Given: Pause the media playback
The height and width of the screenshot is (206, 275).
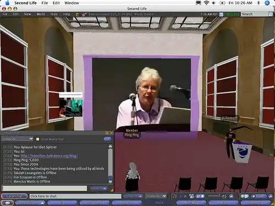Looking at the screenshot, I should [198, 196].
